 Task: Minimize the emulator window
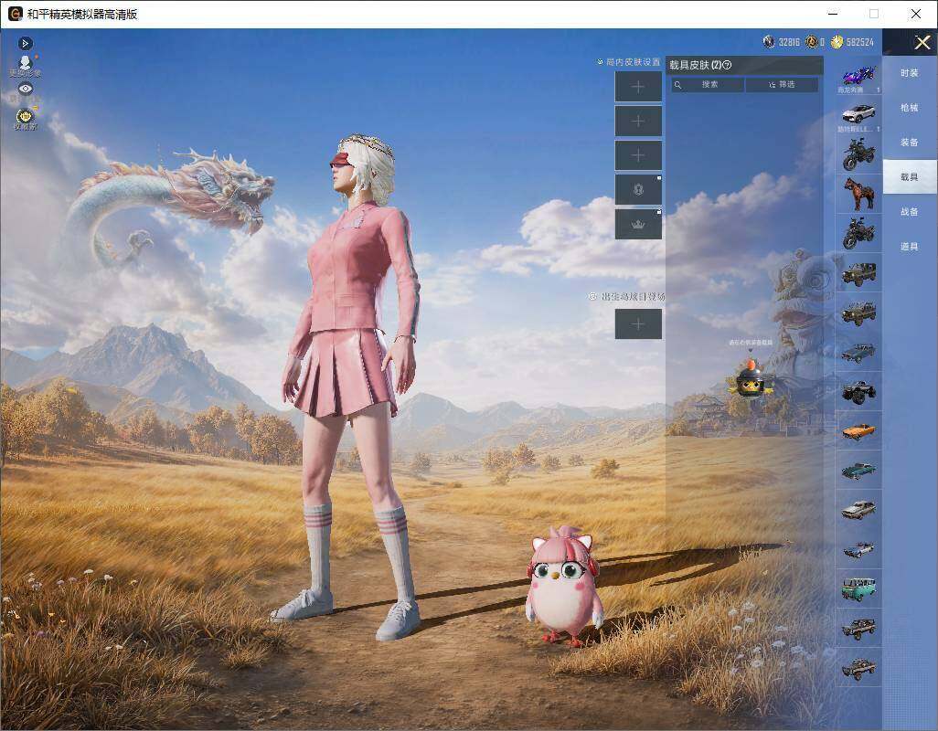click(x=833, y=14)
